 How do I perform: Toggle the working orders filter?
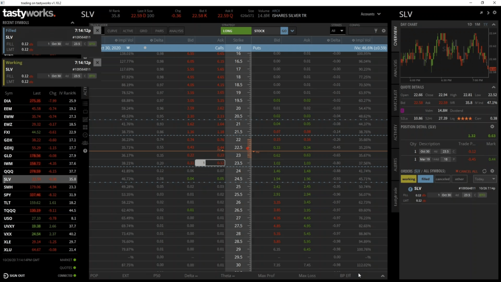click(x=409, y=179)
